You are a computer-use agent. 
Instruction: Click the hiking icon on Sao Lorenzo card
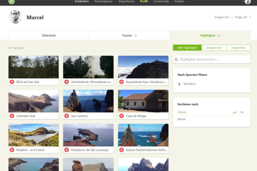66,116
